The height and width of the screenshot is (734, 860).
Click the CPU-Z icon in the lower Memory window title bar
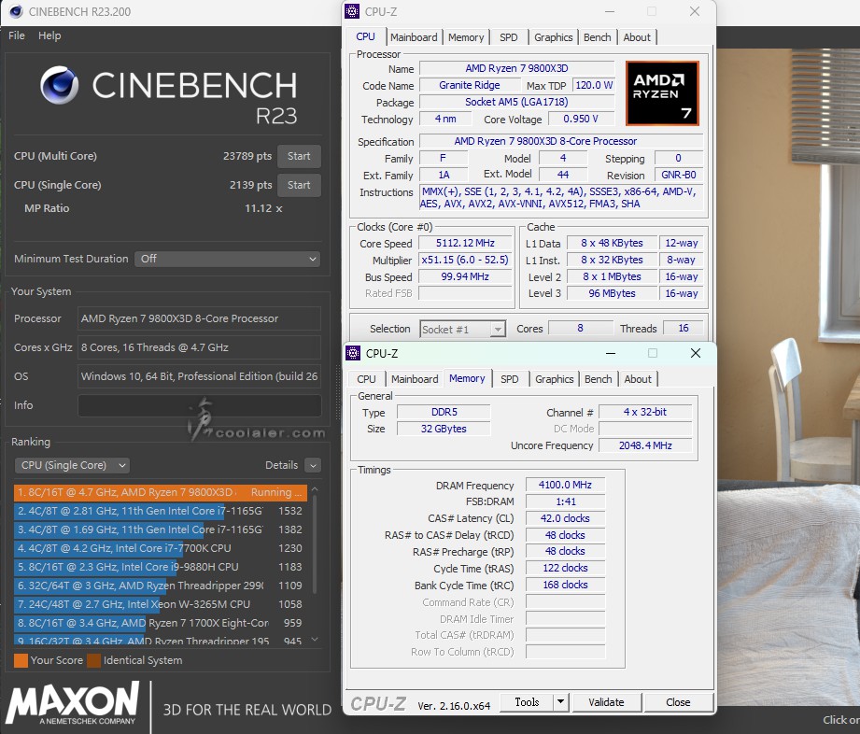point(353,353)
